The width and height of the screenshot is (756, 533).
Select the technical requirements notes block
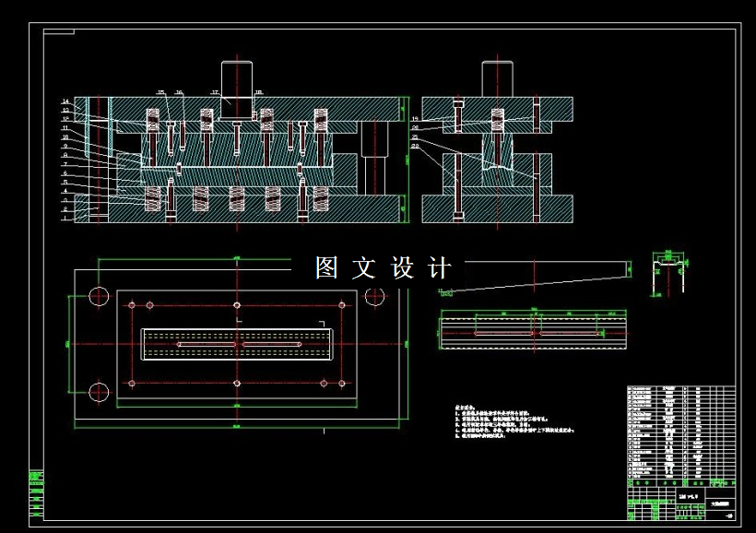[x=514, y=422]
